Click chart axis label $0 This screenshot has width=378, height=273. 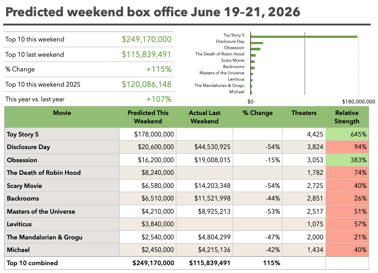250,102
